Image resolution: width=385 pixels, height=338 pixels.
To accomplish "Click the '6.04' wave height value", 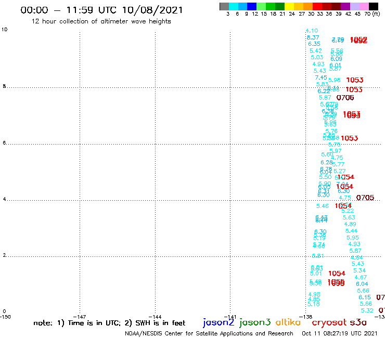I will click(362, 284).
